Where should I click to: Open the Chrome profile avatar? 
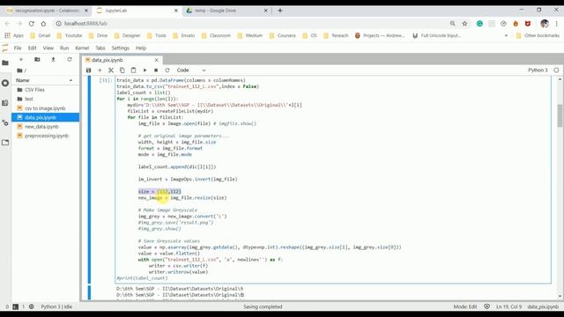click(x=545, y=24)
